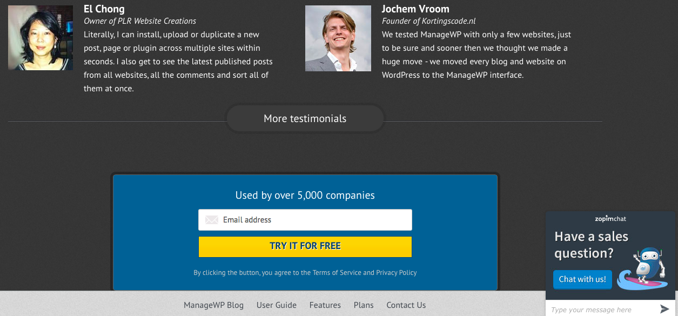Click the envelope icon in email field

point(212,220)
